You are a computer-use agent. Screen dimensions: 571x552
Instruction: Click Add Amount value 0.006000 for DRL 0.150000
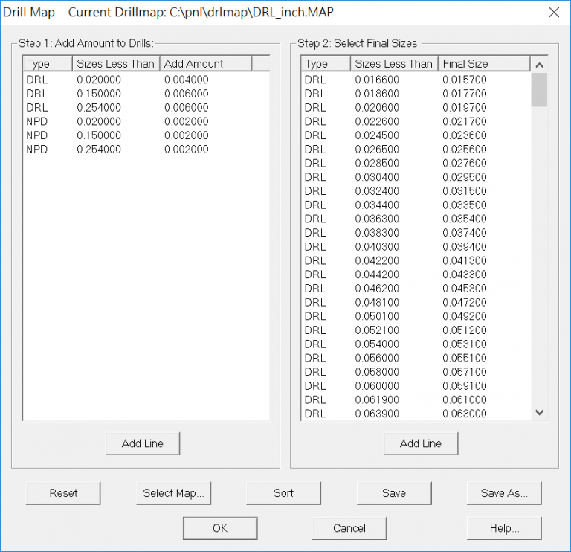[187, 94]
